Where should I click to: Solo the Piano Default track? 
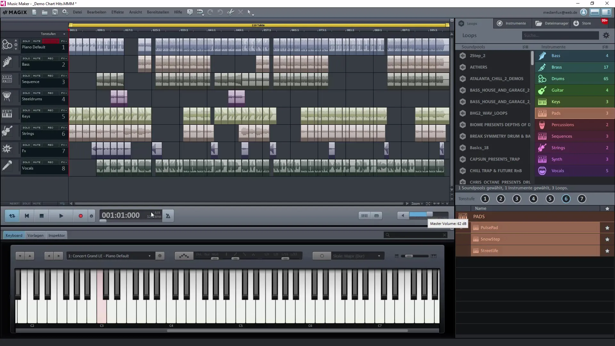coord(26,41)
